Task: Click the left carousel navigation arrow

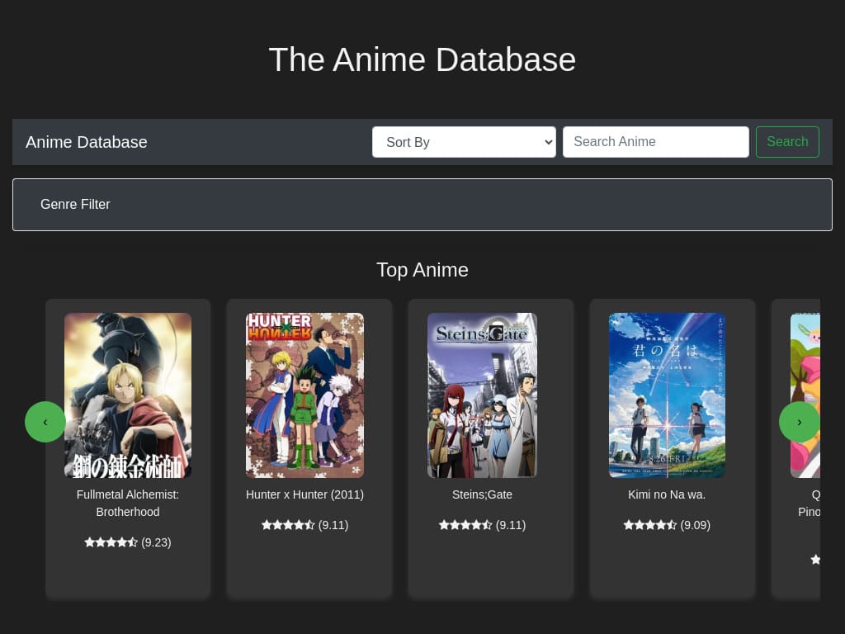Action: 45,422
